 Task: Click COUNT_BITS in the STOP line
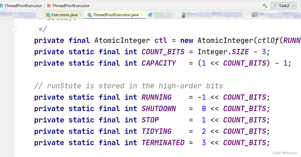click(x=245, y=120)
